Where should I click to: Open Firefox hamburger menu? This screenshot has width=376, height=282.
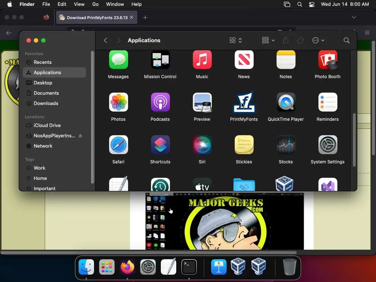[367, 33]
